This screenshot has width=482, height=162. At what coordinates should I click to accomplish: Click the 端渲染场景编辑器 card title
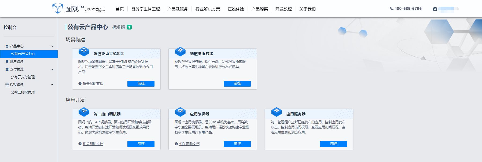click(109, 54)
